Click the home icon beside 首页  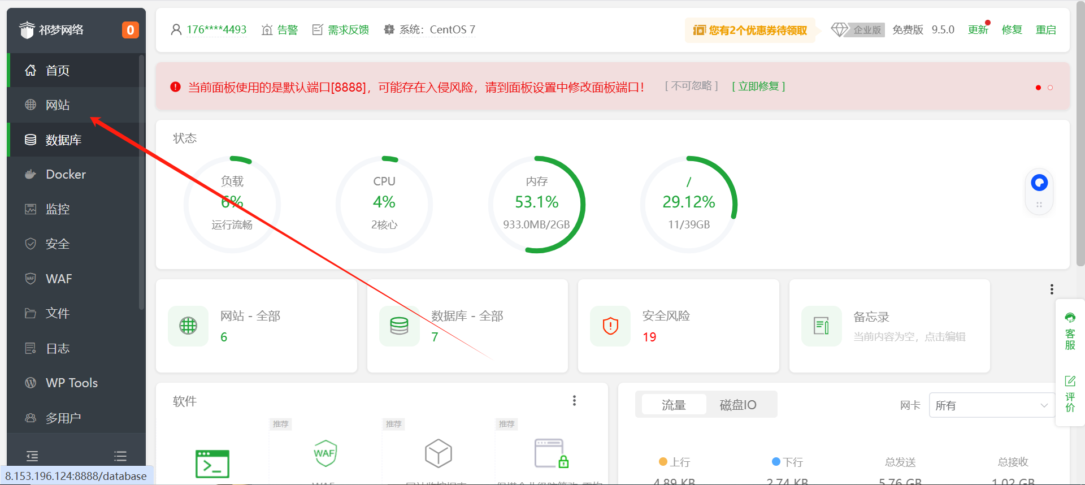click(x=31, y=70)
